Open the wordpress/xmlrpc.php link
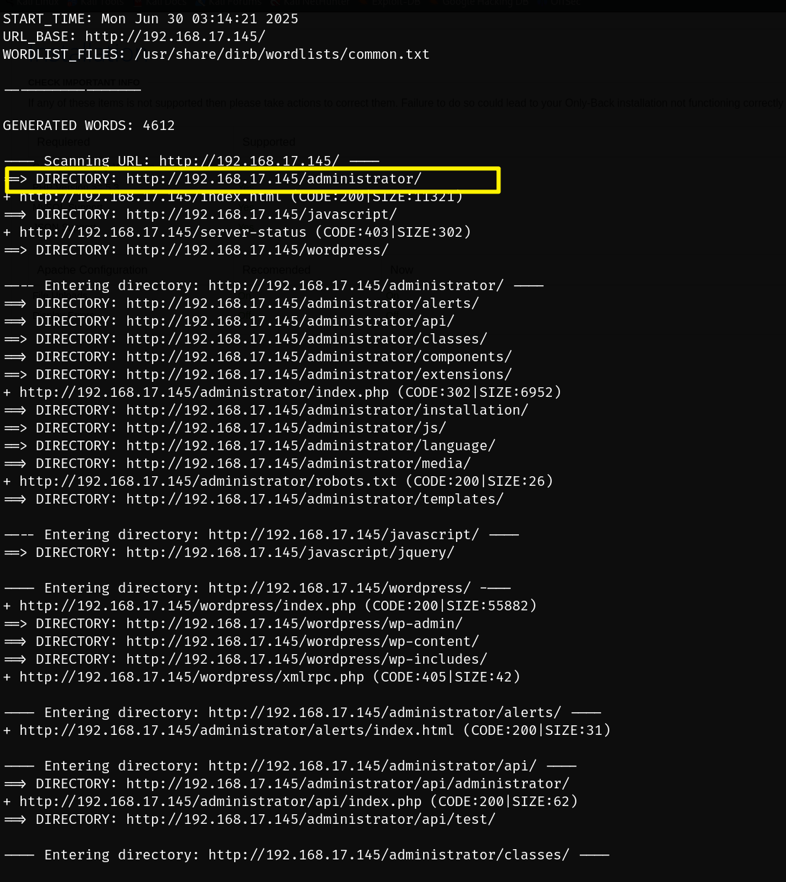Image resolution: width=786 pixels, height=882 pixels. coord(191,677)
